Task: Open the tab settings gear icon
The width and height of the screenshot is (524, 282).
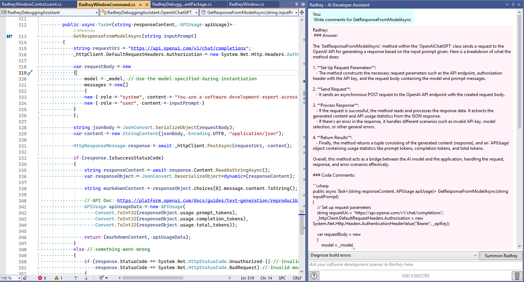Action: point(302,4)
